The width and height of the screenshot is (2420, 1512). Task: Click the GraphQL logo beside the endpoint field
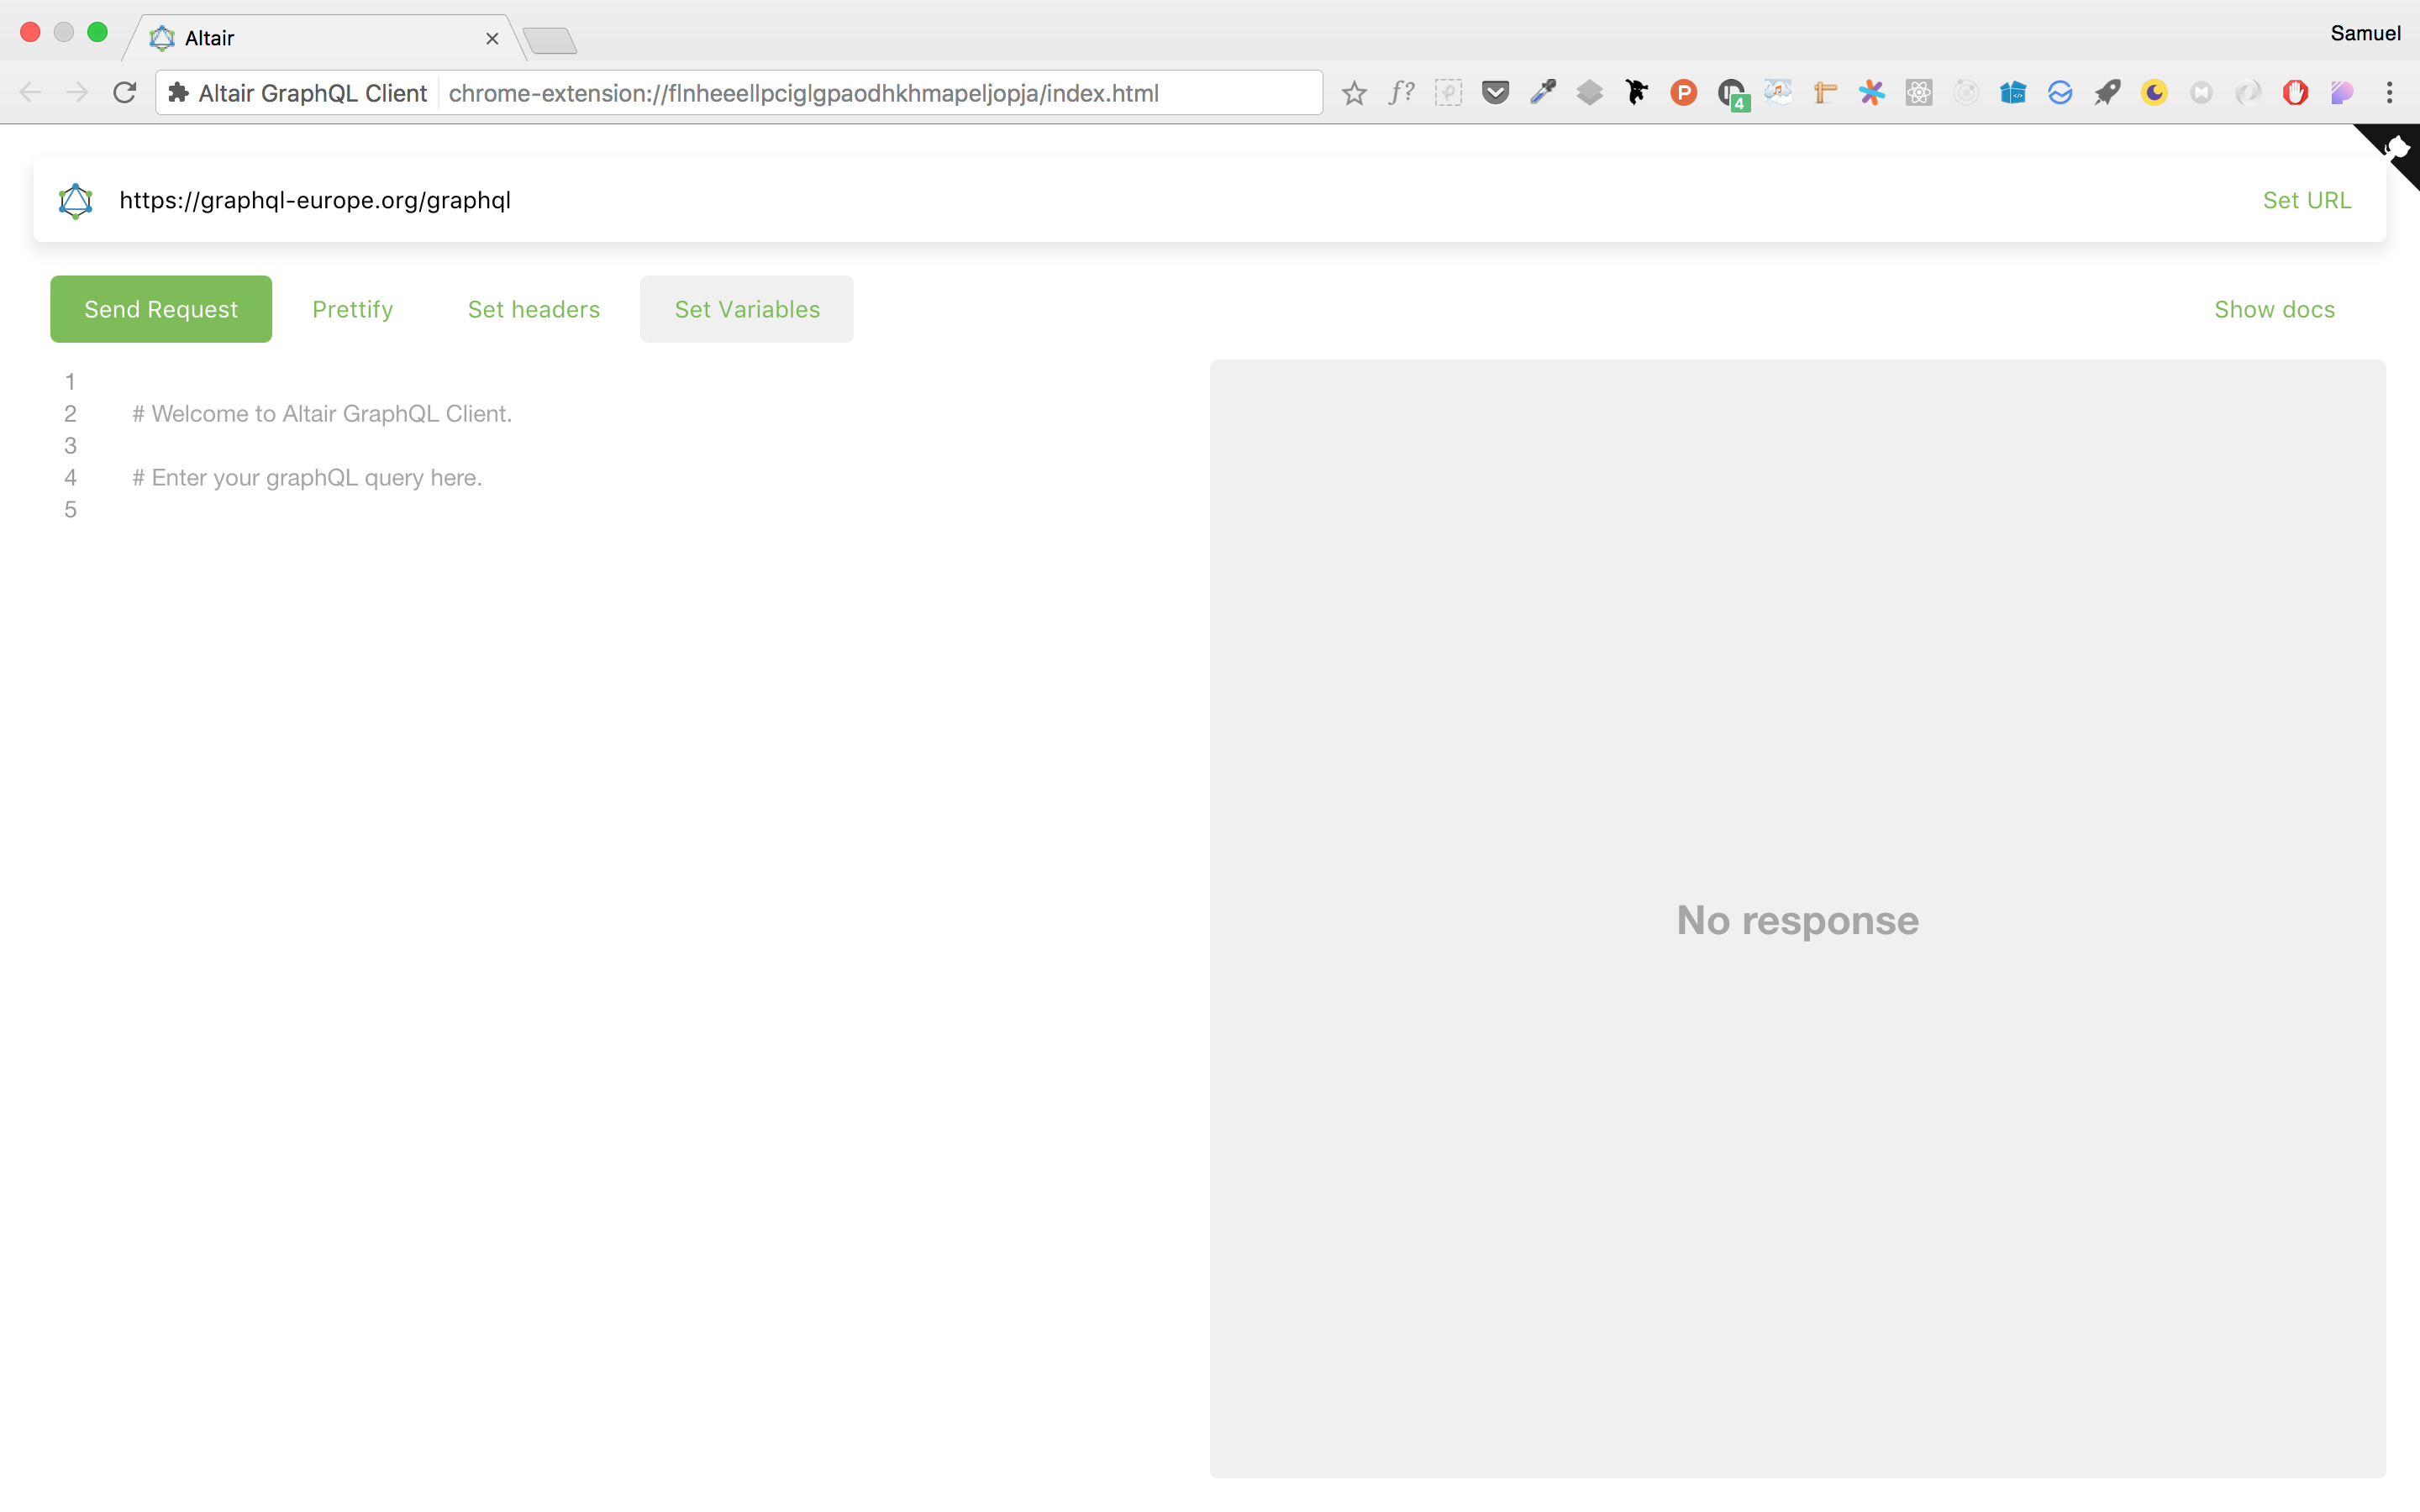click(76, 200)
